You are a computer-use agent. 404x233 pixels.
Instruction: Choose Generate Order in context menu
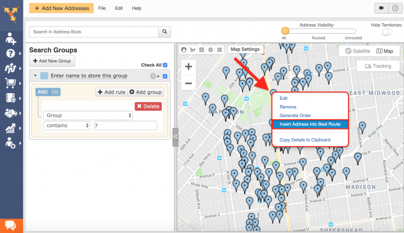295,116
